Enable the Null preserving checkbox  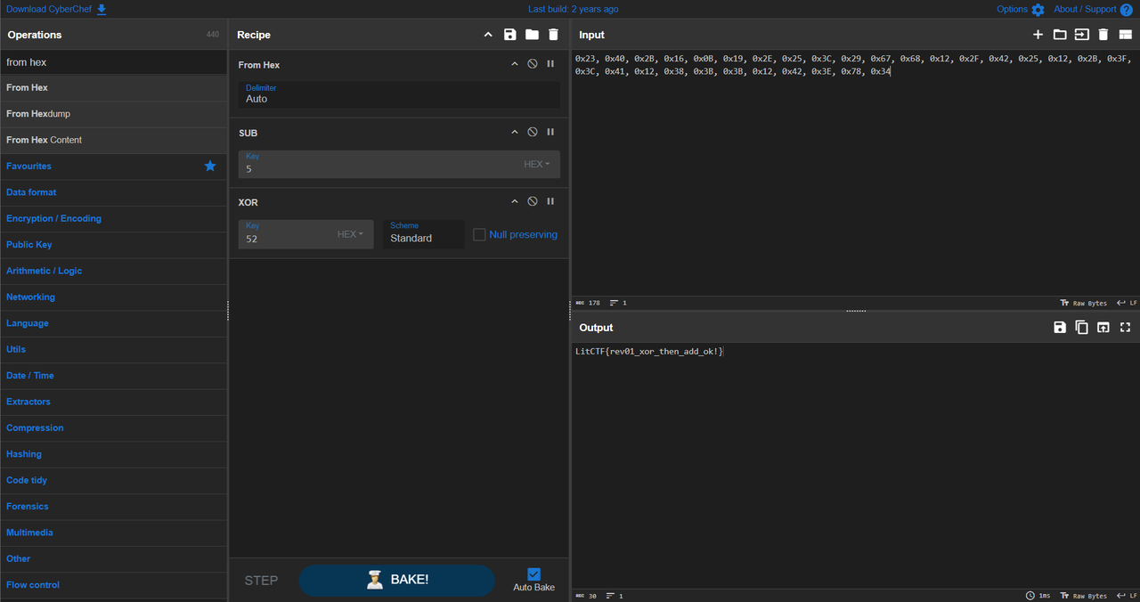[x=479, y=234]
